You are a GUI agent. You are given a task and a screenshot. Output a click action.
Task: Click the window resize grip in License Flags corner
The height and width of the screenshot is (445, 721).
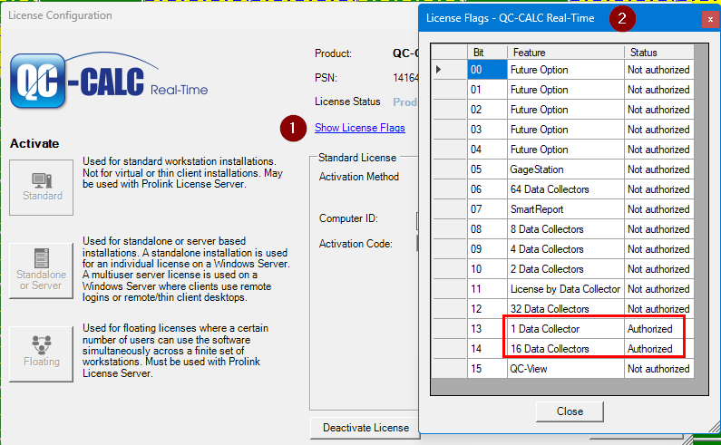(714, 428)
